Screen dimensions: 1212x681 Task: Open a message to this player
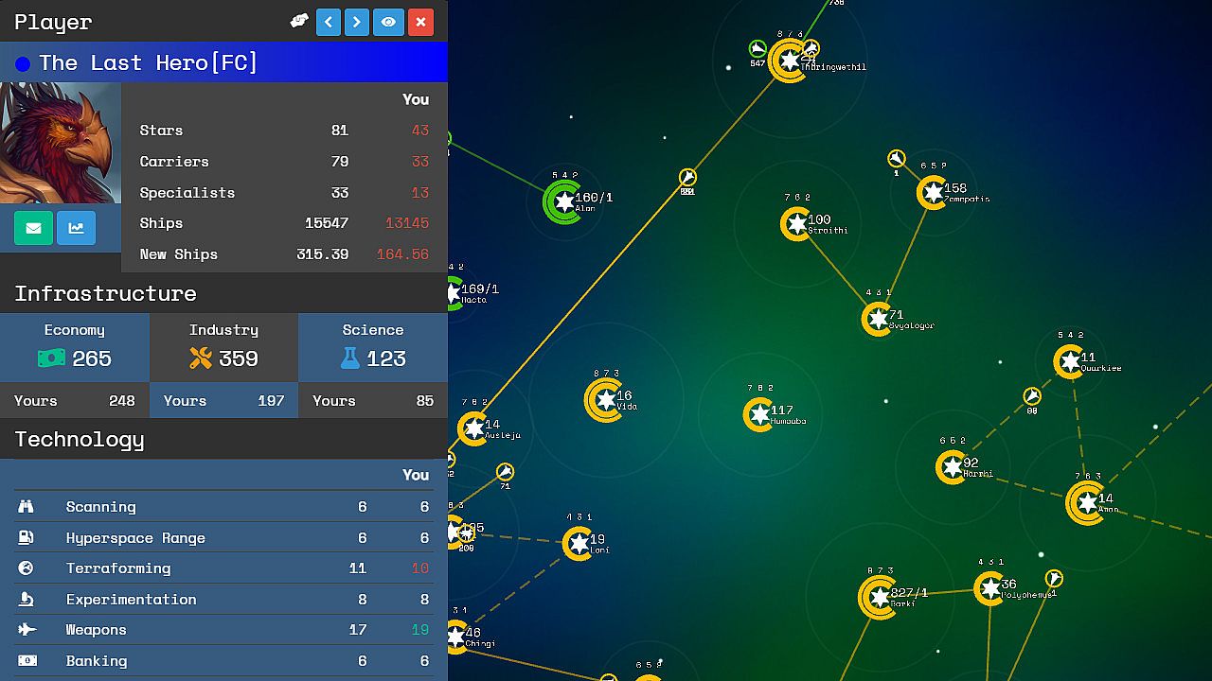click(33, 228)
